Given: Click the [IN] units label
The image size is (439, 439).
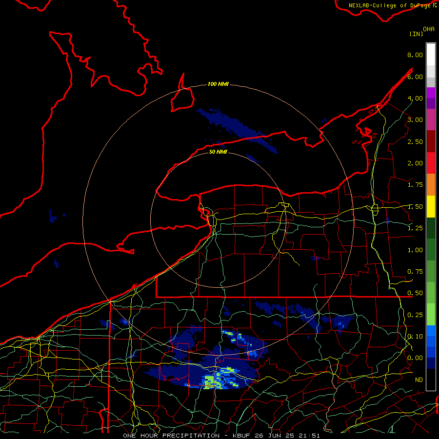Looking at the screenshot, I should (x=417, y=34).
